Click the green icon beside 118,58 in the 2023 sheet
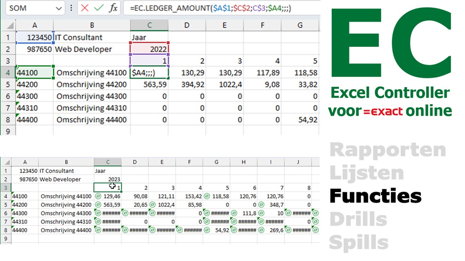 [207, 196]
